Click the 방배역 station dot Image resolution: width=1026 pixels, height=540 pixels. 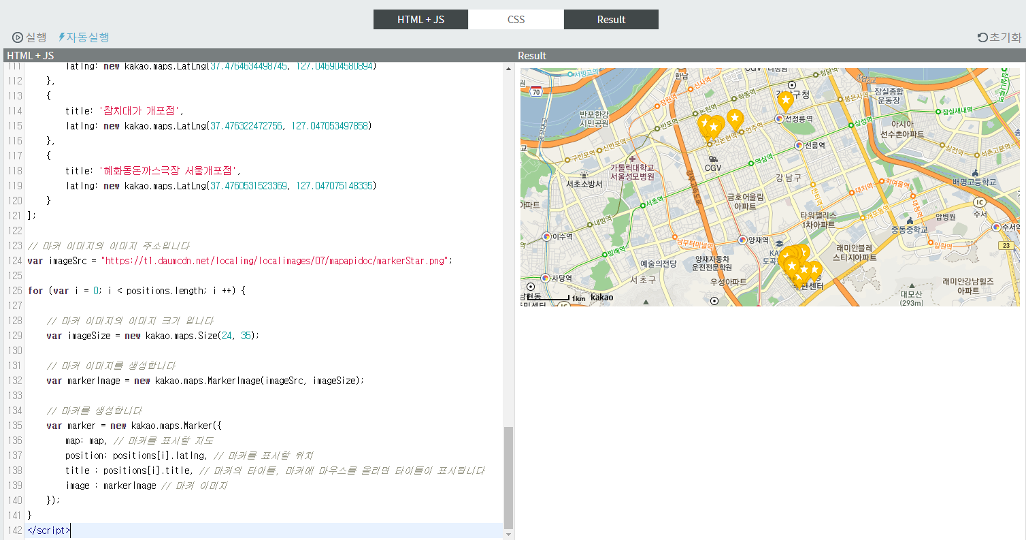[605, 255]
